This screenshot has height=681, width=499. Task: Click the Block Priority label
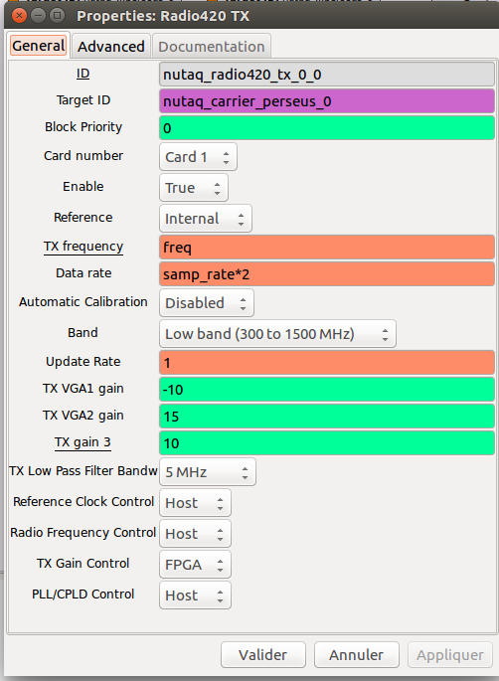click(83, 127)
